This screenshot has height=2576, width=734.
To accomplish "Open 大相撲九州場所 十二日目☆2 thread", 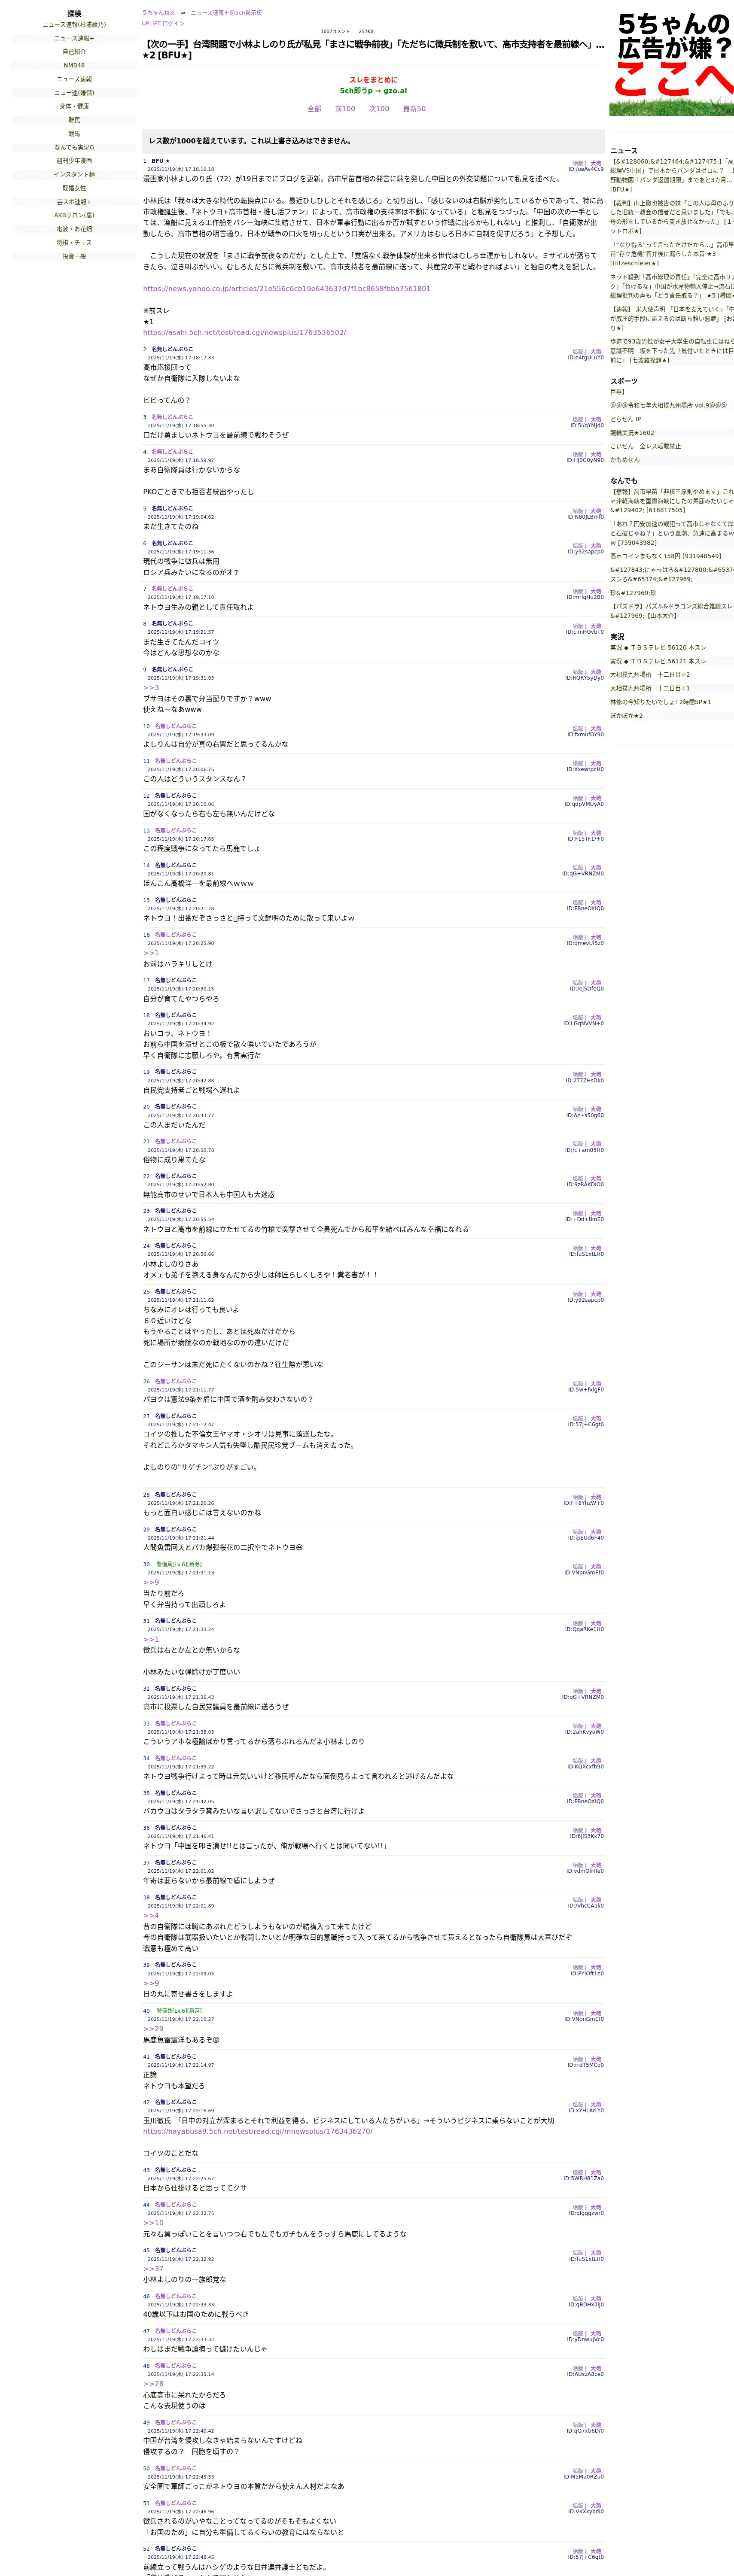I will tap(650, 675).
